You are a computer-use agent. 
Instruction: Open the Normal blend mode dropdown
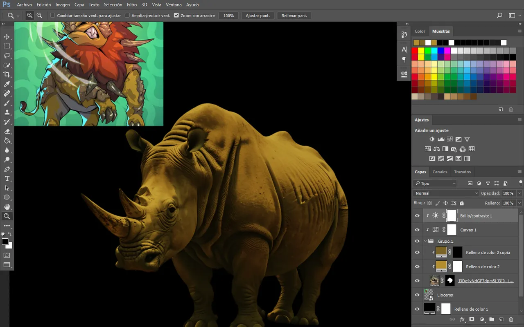point(446,193)
